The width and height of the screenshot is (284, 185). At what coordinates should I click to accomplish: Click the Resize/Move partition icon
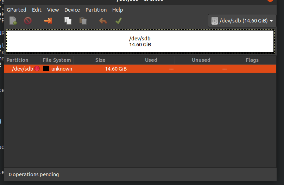pos(48,21)
